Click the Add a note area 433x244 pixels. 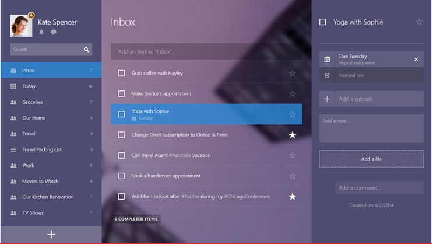tap(371, 128)
